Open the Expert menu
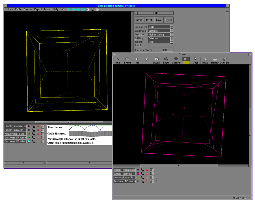The image size is (255, 204). (x=38, y=9)
